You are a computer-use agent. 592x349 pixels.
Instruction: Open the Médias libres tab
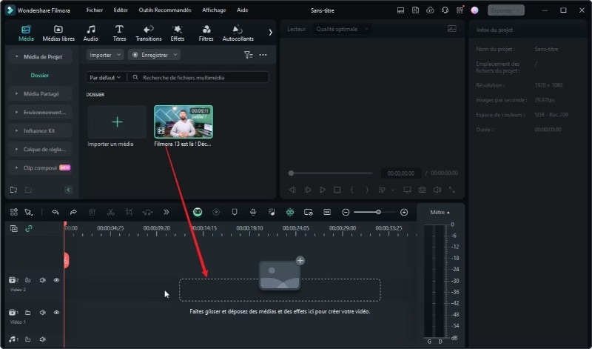click(58, 33)
